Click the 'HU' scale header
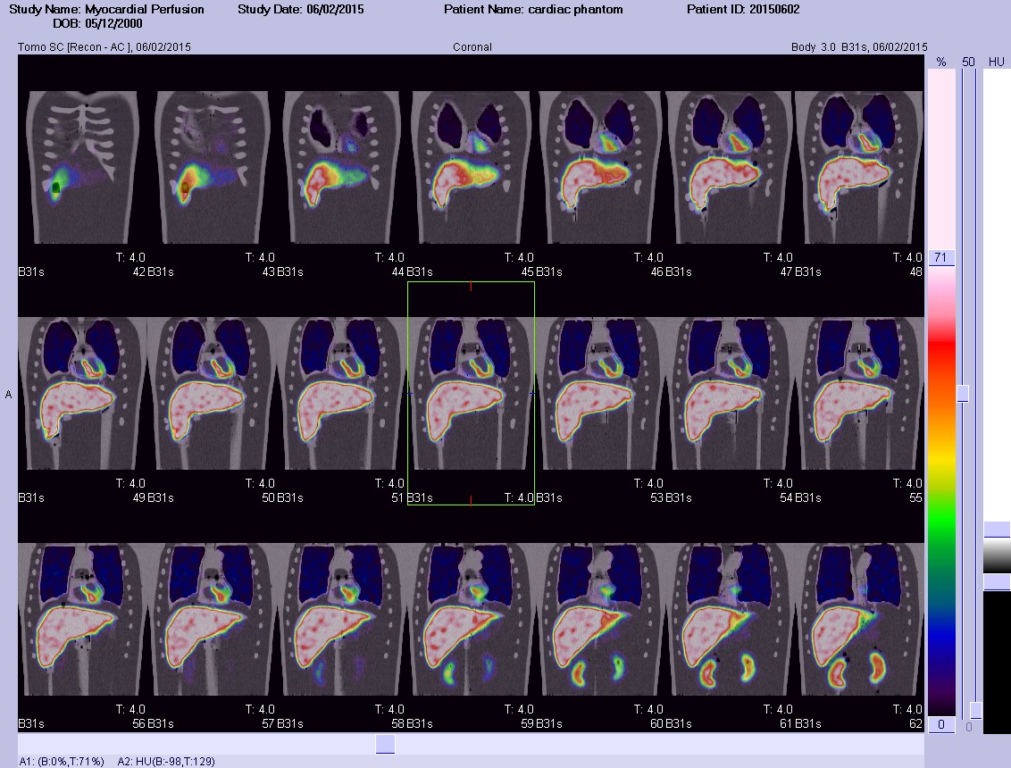This screenshot has width=1011, height=768. click(996, 62)
